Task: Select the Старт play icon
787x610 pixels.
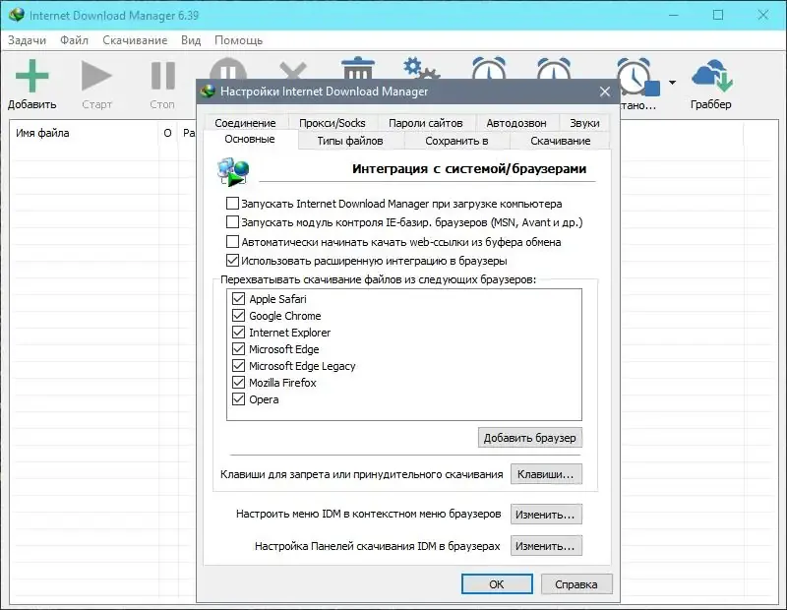Action: click(94, 73)
